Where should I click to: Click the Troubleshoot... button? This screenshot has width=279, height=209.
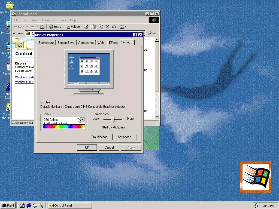(101, 137)
